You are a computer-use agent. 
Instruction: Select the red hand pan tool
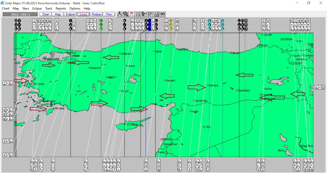point(132,14)
